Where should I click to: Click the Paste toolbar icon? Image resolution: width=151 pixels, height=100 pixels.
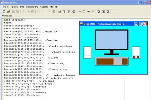click(33, 11)
